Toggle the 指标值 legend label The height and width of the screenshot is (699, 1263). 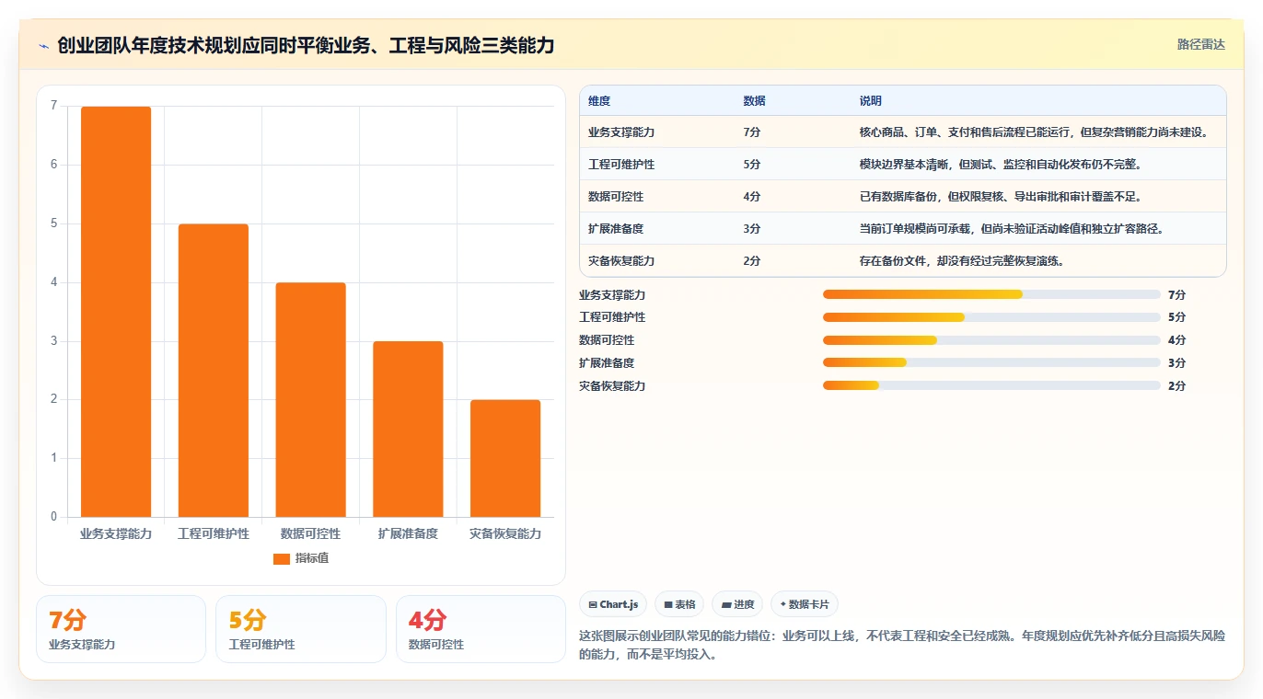[312, 558]
